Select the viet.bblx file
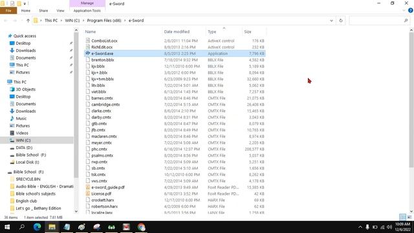This screenshot has width=414, height=233. coord(99,92)
